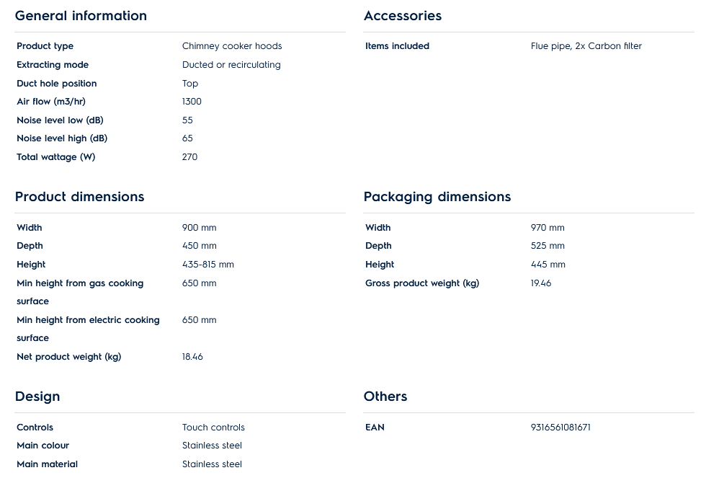Viewport: 706px width, 478px height.
Task: Click the Packaging dimensions heading
Action: pos(437,197)
